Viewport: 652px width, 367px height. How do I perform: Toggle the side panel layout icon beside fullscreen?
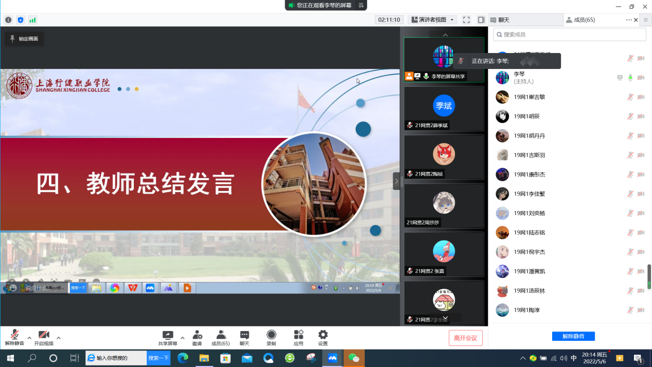[x=481, y=20]
